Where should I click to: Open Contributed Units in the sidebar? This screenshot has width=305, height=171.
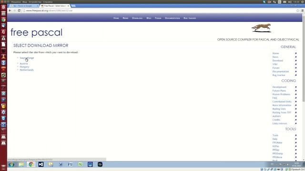282,102
